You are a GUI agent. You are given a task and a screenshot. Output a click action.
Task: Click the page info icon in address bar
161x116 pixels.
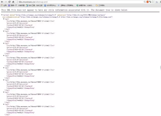tap(17, 2)
